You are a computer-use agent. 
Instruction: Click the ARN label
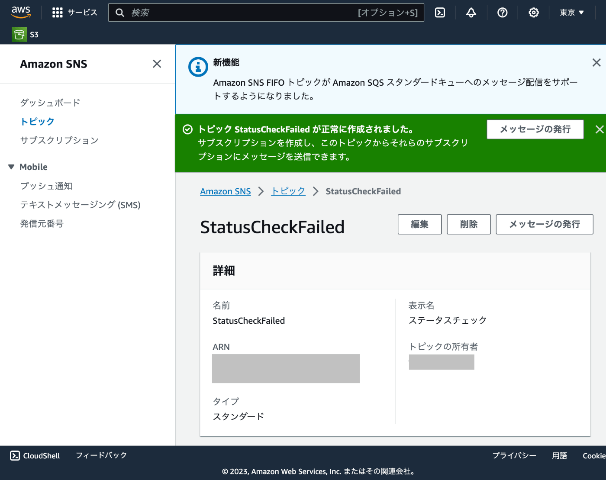tap(221, 347)
